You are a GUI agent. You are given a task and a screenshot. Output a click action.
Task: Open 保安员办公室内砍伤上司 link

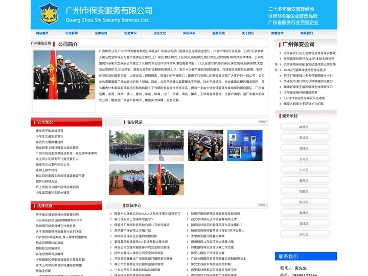53,165
